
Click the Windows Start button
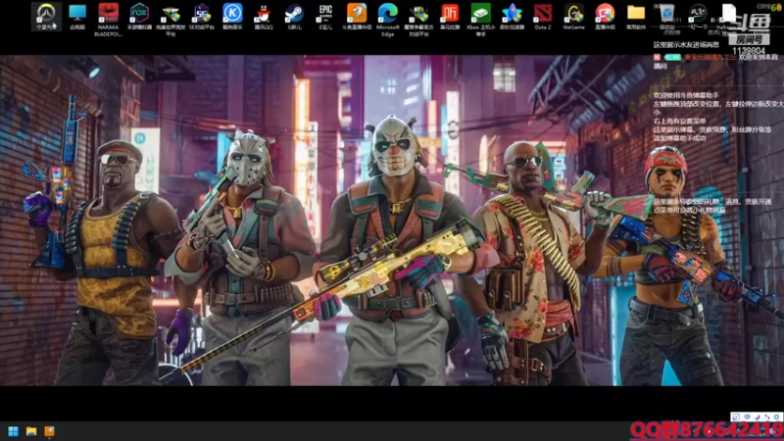click(14, 431)
